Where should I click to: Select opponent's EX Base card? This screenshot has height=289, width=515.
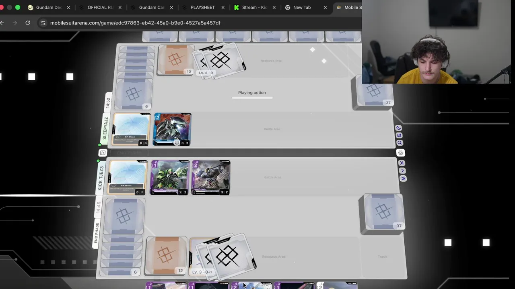[131, 129]
